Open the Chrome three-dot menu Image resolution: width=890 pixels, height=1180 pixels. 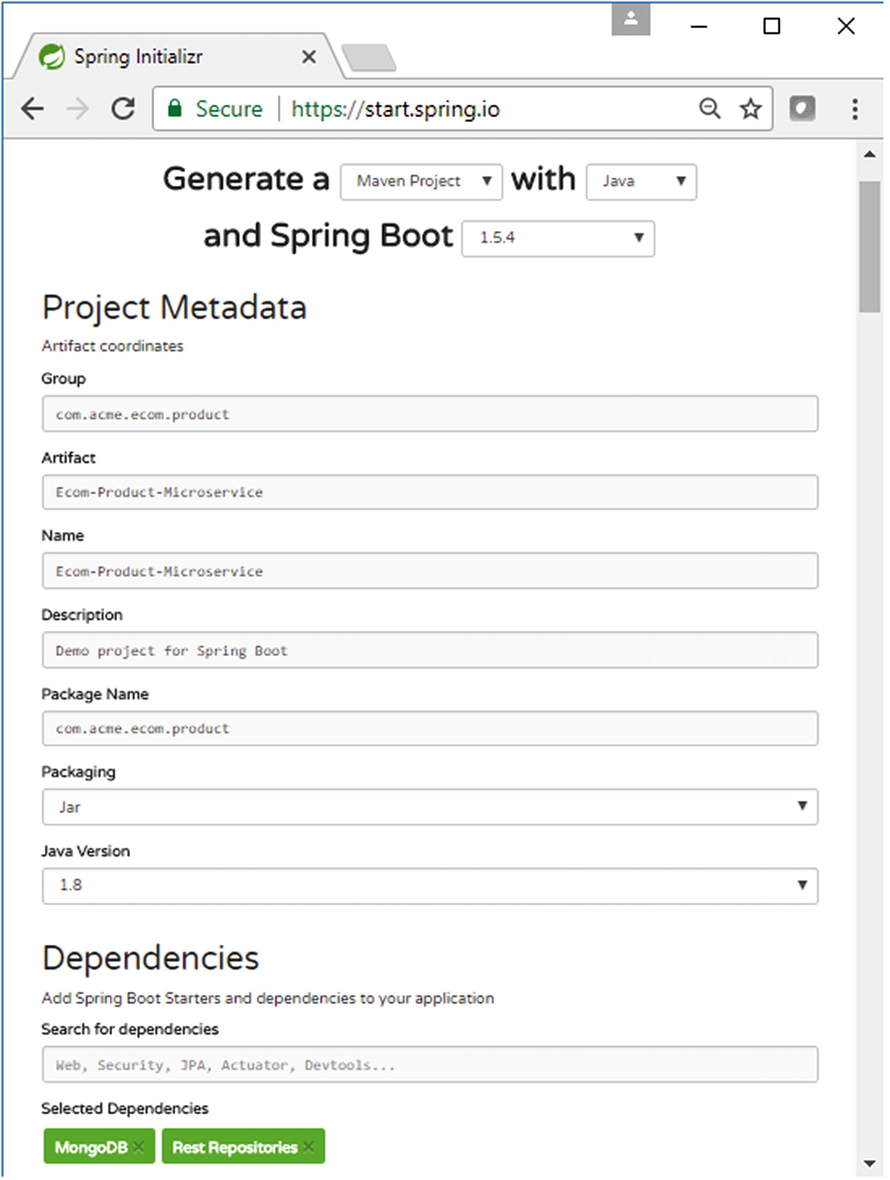coord(855,109)
